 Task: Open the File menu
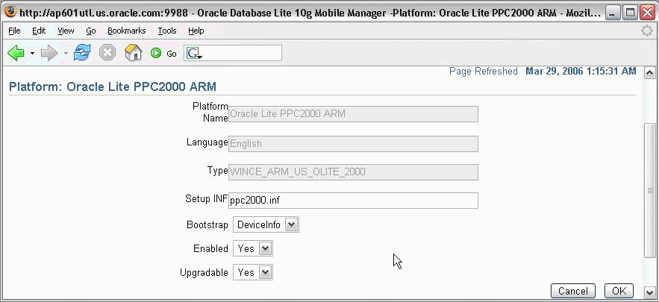tap(14, 31)
